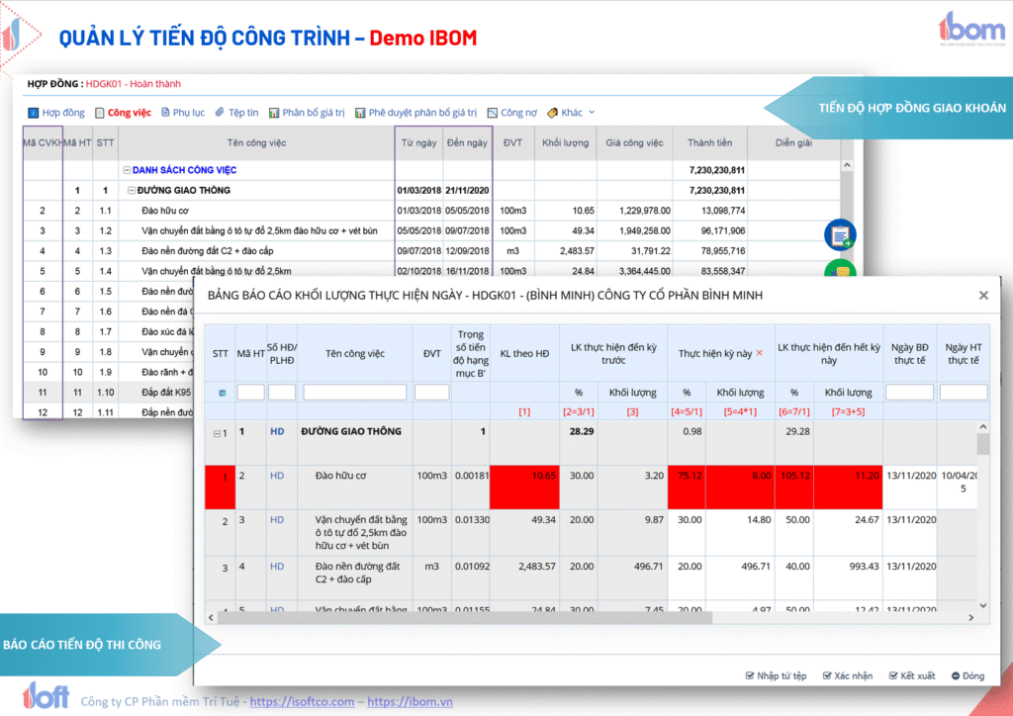Switch to the Hợp đồng tab

[x=56, y=113]
